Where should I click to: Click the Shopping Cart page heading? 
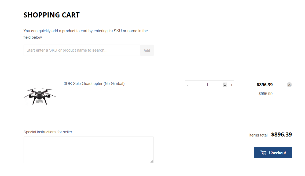coord(52,15)
